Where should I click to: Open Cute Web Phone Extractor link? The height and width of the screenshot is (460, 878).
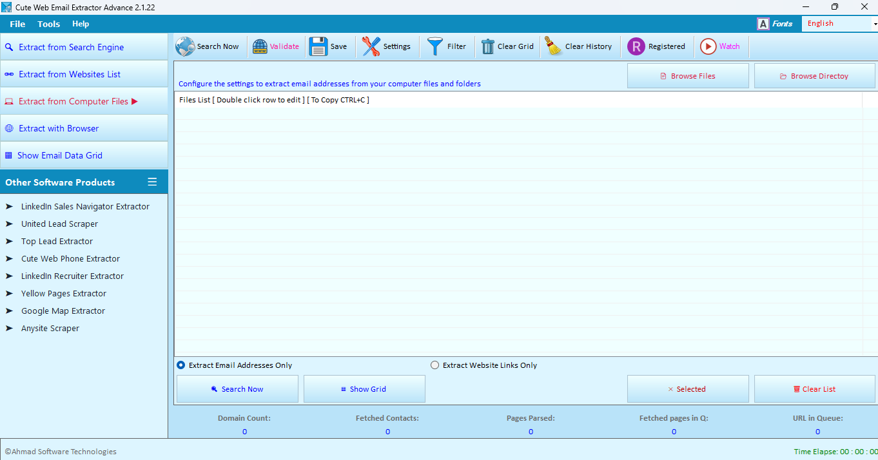click(x=70, y=258)
